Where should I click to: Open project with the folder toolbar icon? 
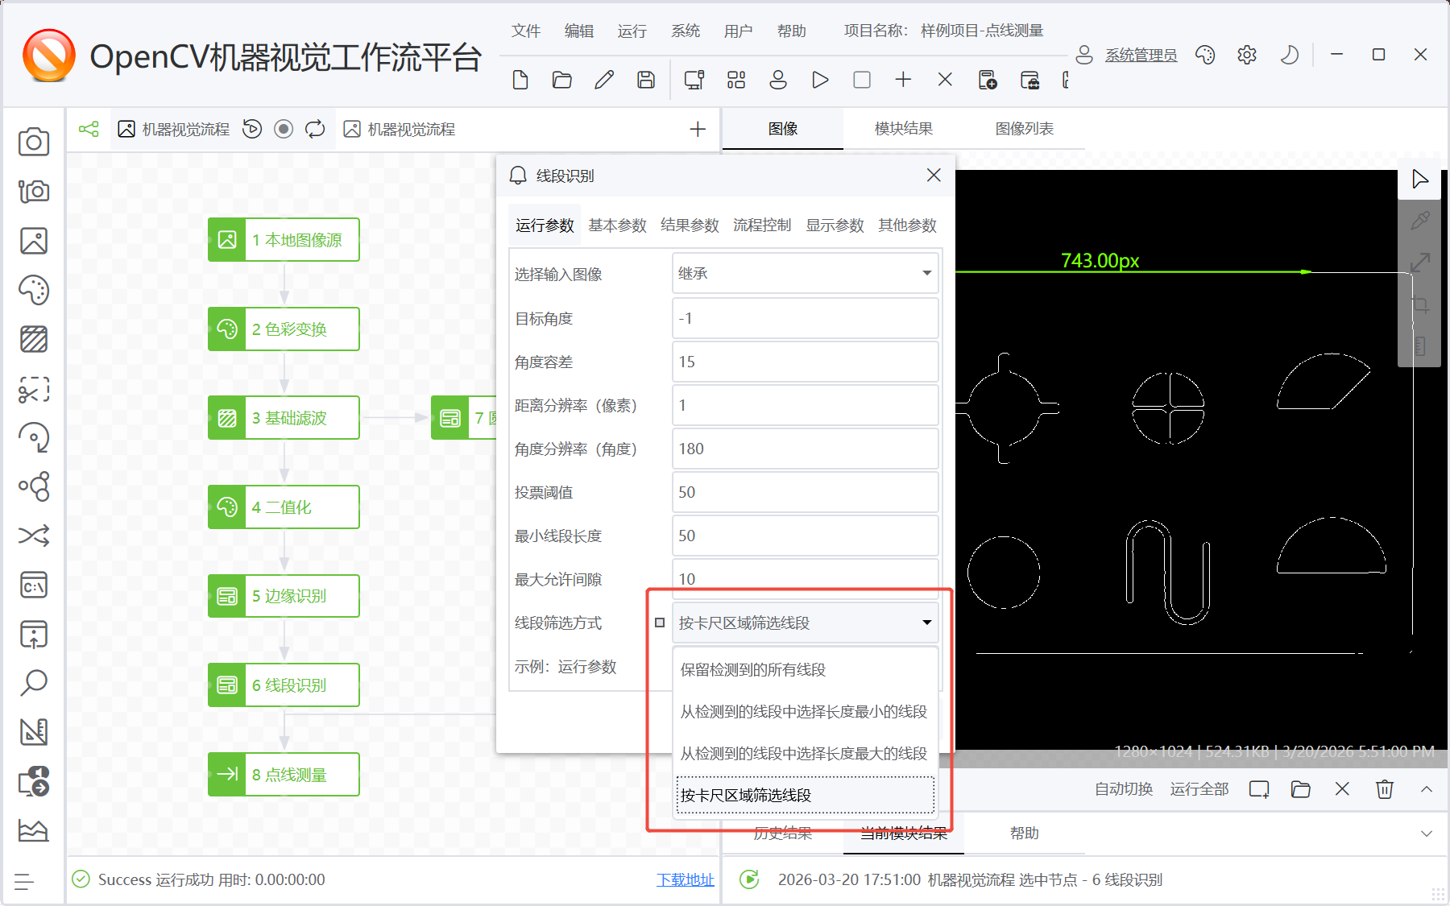click(562, 80)
